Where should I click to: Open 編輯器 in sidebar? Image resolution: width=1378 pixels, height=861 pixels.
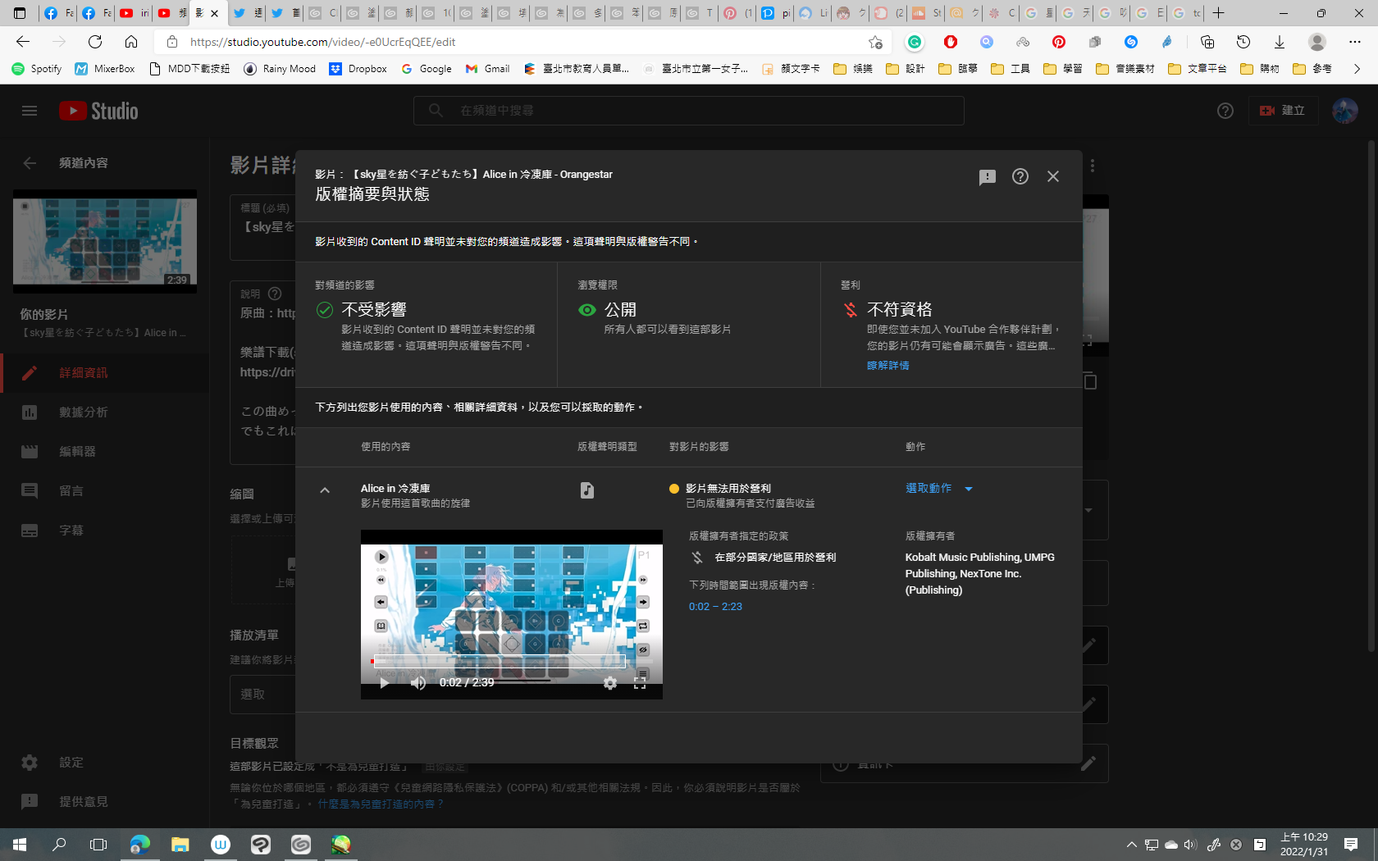[x=105, y=452]
